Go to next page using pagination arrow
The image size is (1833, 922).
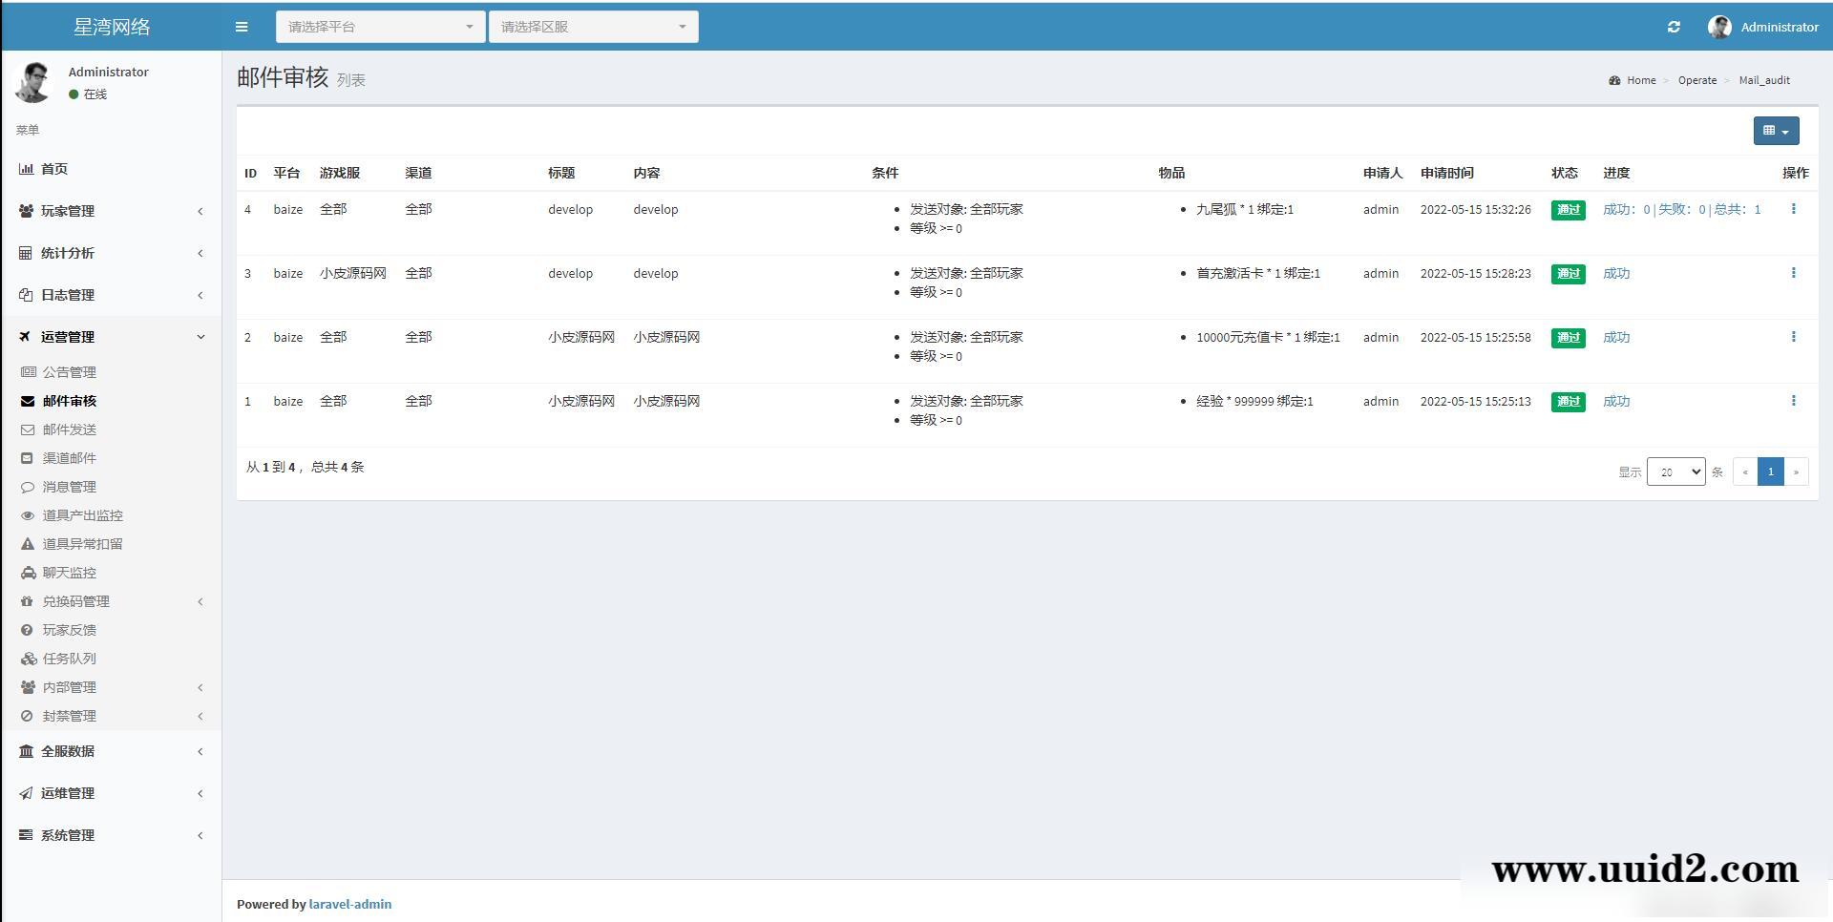click(x=1796, y=471)
